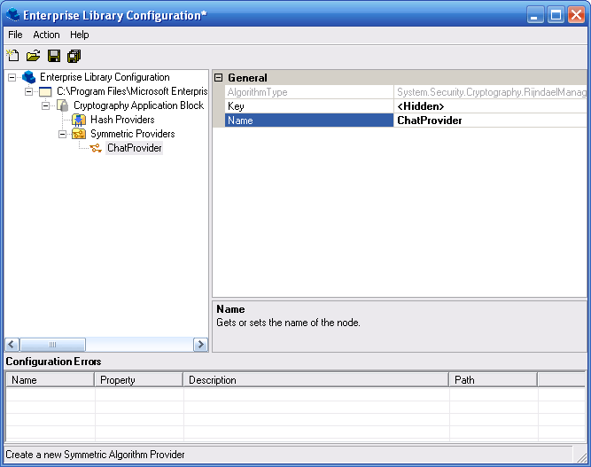
Task: Click the Save Application floppy icon
Action: [x=54, y=56]
